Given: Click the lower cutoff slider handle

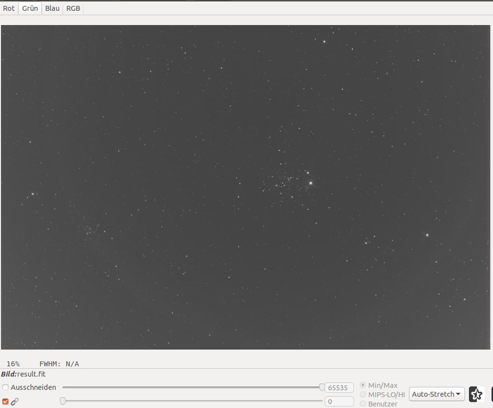Looking at the screenshot, I should click(63, 401).
